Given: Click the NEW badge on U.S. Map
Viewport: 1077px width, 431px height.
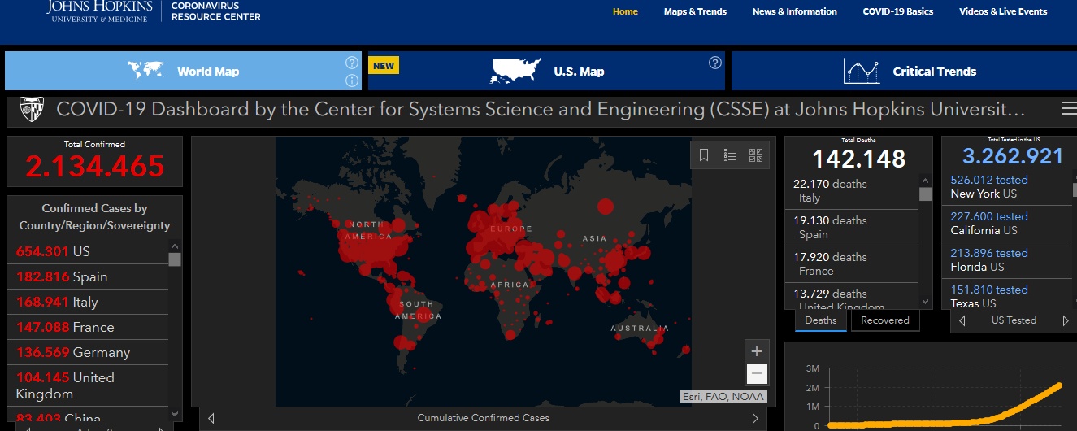Looking at the screenshot, I should coord(384,66).
